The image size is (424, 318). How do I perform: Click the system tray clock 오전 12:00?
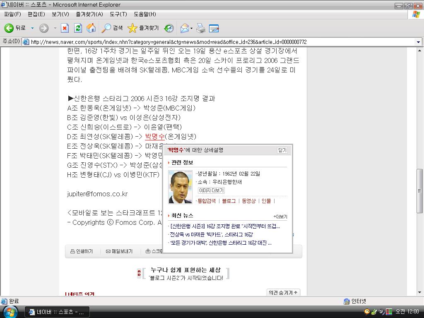407,312
